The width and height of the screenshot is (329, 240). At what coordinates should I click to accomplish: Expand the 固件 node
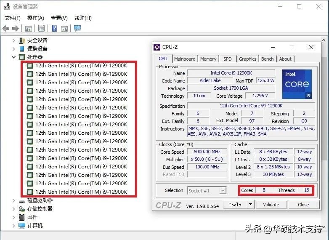[13, 217]
